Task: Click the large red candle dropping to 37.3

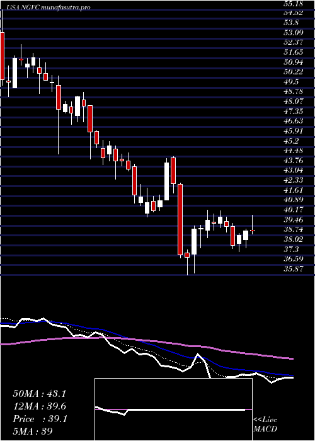Action: point(180,219)
